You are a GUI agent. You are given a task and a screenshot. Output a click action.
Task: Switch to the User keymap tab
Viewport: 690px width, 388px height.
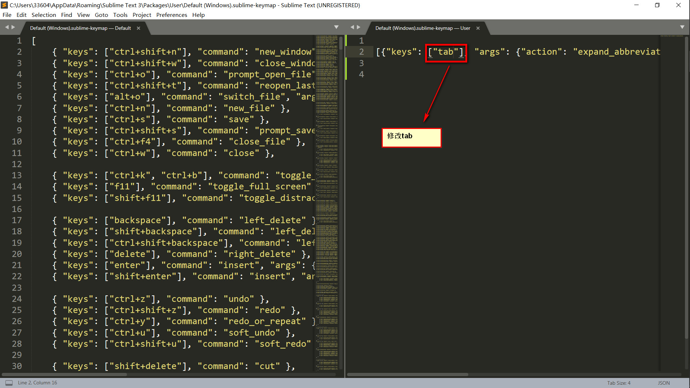coord(422,28)
